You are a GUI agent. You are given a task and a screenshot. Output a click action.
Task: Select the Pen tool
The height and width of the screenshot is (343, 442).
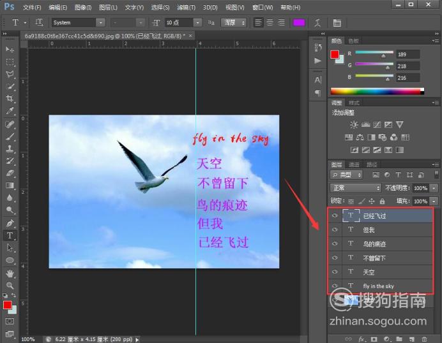point(10,223)
